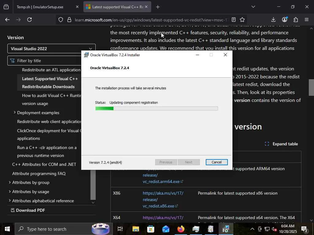Close the Temp.sh EmulatorSetup.exe tab
This screenshot has width=314, height=235.
[x=77, y=7]
